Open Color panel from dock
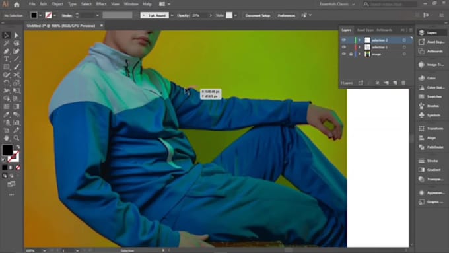449x253 pixels. [431, 78]
